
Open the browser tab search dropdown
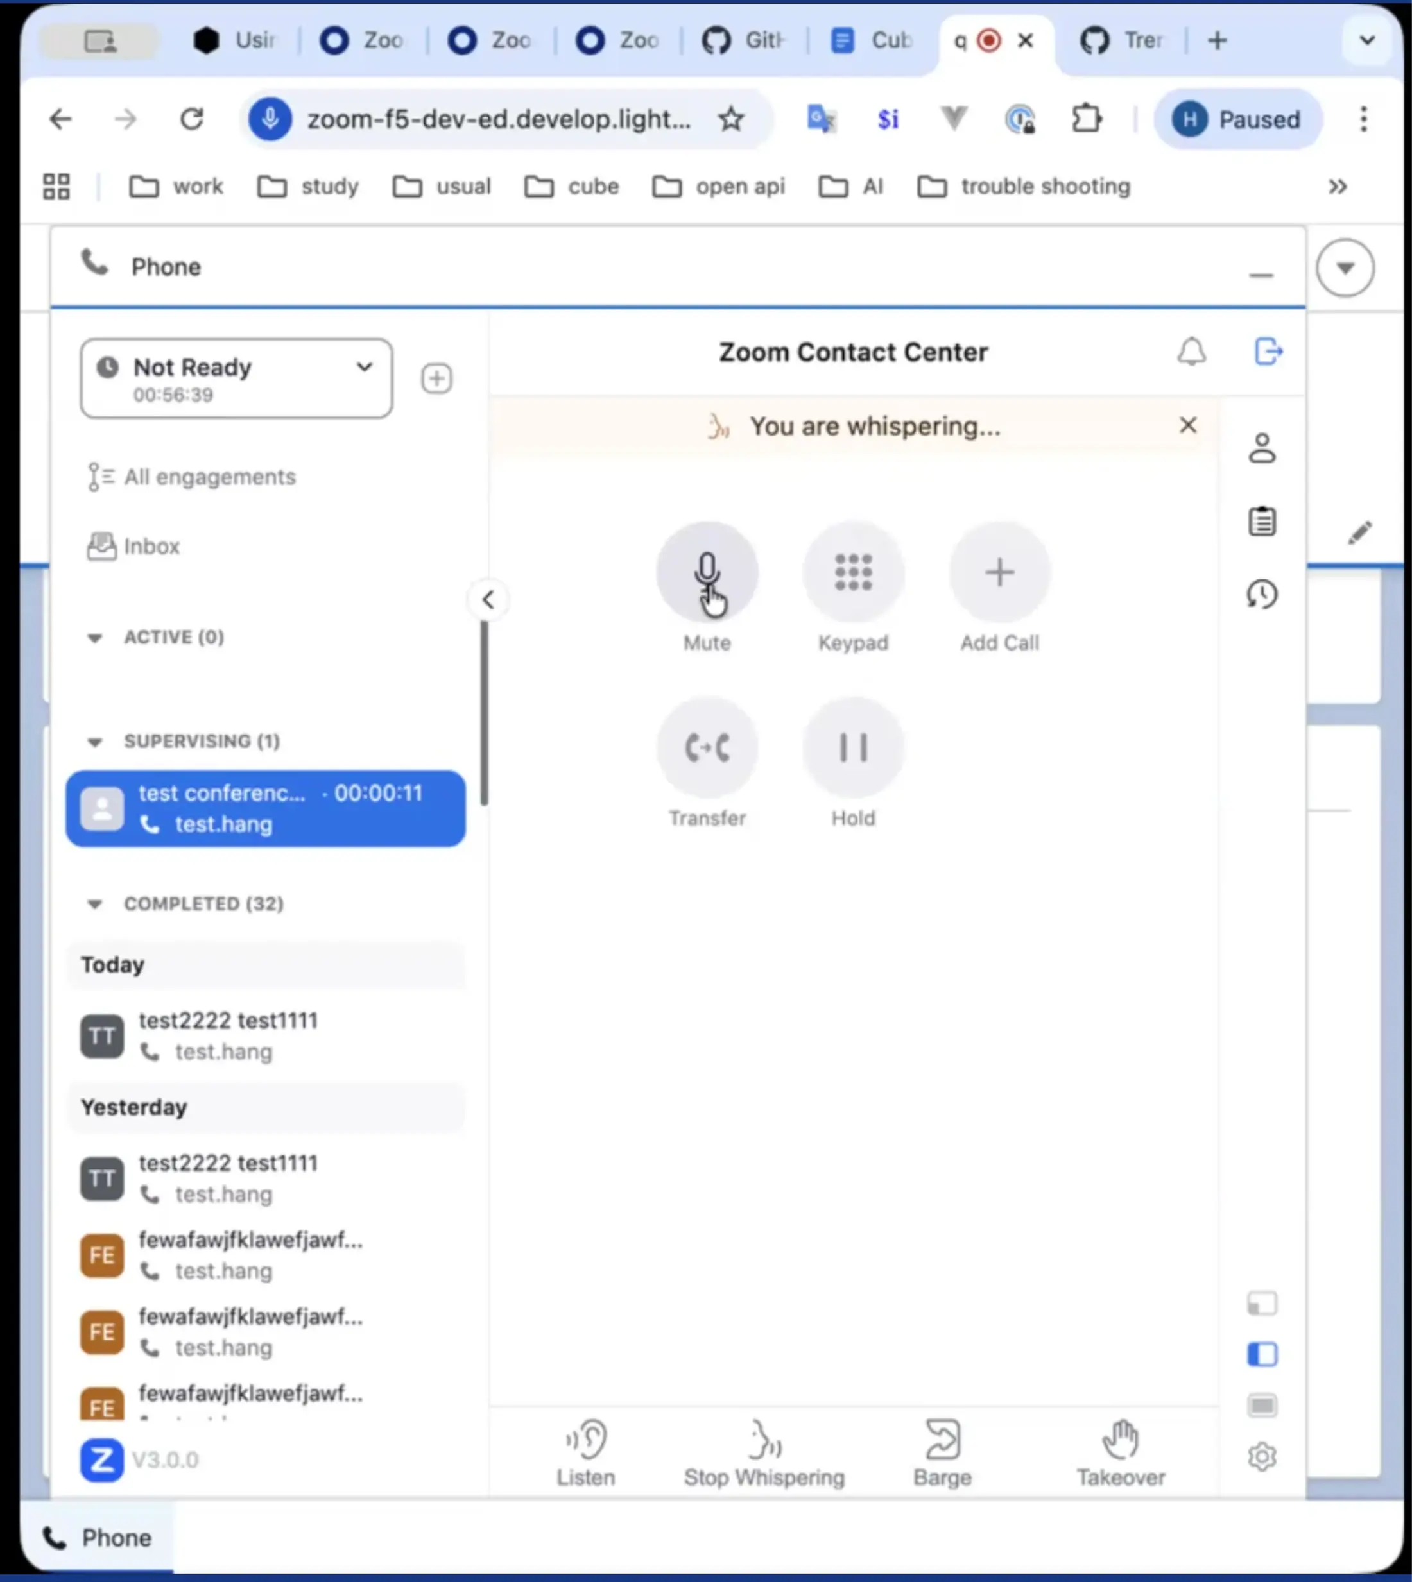tap(1367, 40)
